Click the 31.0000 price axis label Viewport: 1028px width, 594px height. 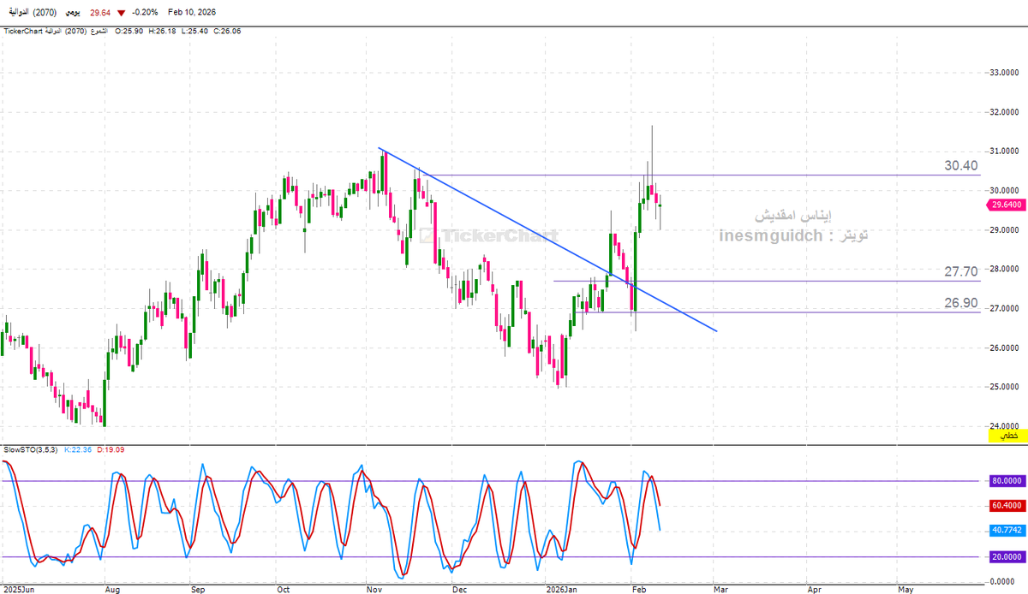tap(1005, 151)
